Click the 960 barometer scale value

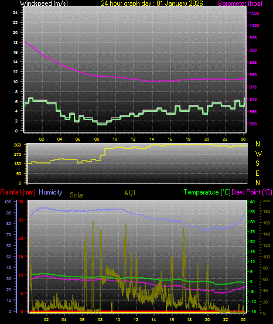(x=253, y=124)
